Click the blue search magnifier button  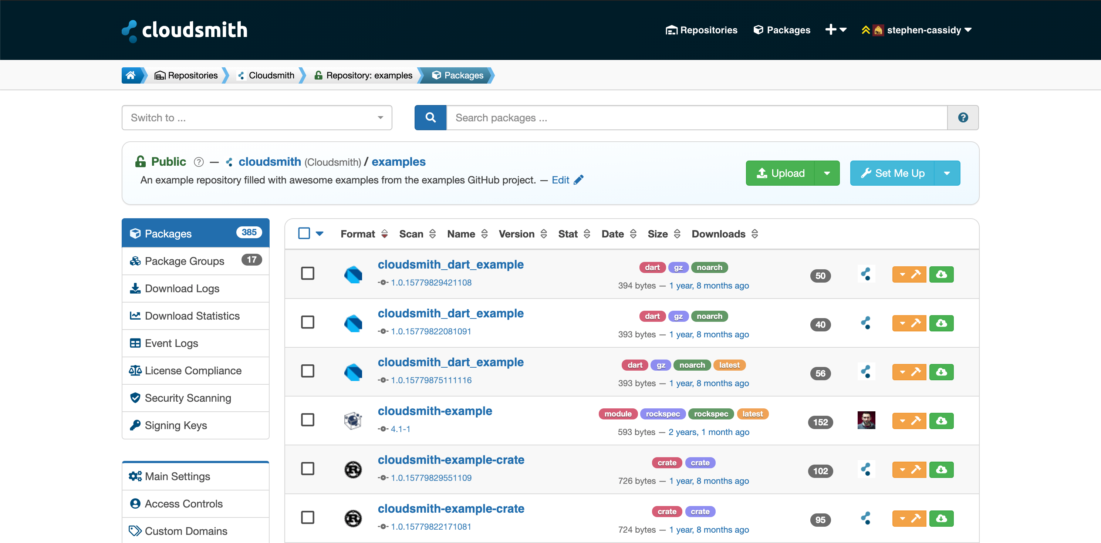430,118
